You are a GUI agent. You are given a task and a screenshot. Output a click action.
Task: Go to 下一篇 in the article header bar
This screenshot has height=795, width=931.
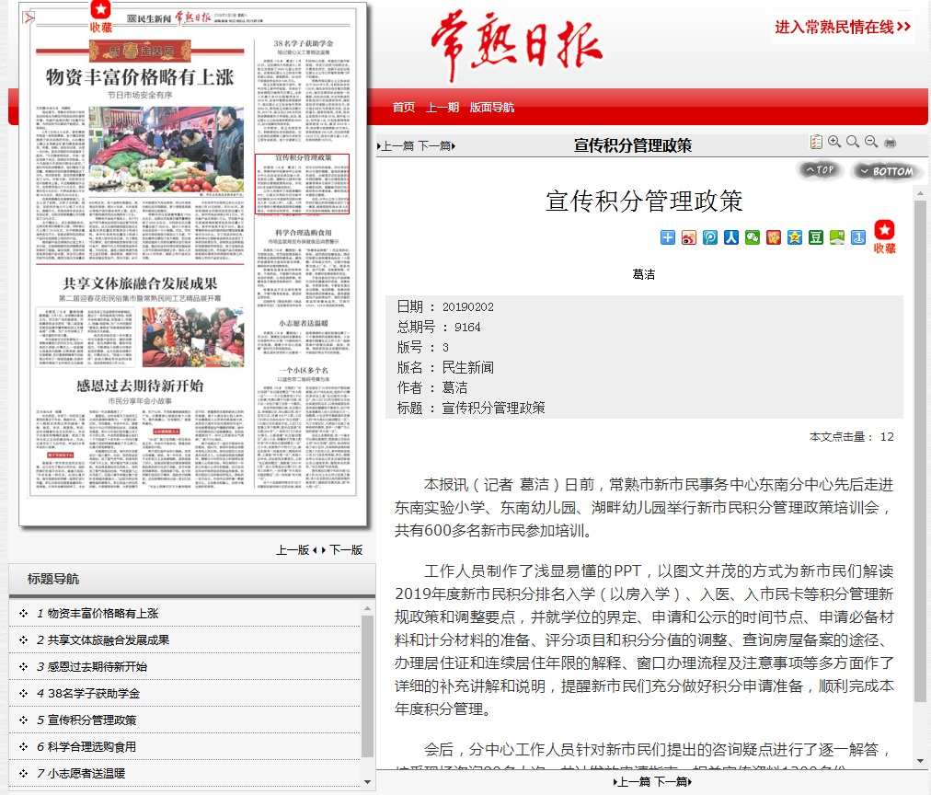436,146
